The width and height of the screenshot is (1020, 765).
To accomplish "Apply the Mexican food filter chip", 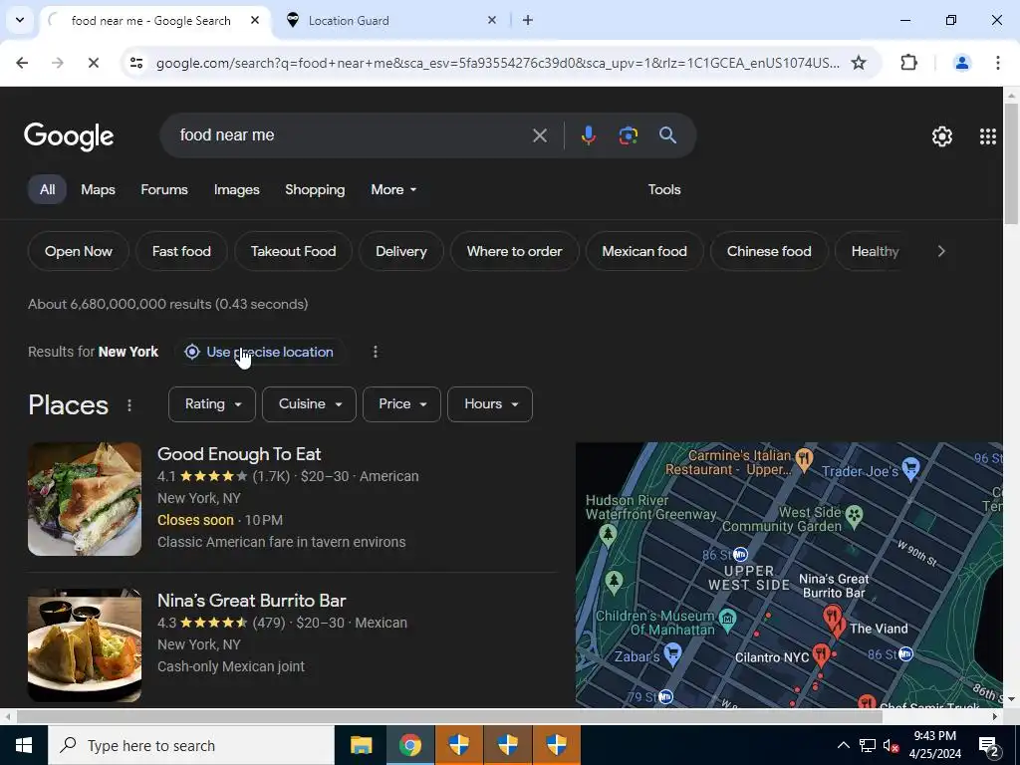I will click(644, 251).
